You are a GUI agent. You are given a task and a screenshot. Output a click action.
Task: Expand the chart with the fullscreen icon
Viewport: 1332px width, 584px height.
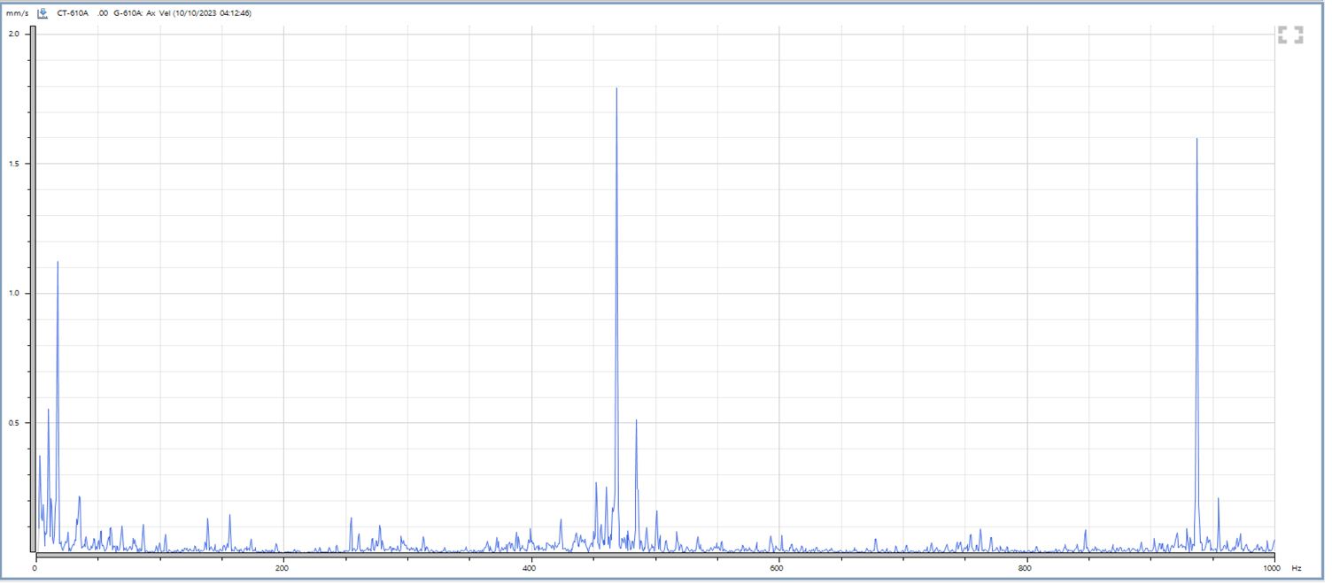click(1290, 35)
